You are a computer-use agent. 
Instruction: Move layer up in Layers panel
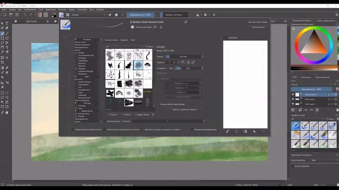[311, 110]
